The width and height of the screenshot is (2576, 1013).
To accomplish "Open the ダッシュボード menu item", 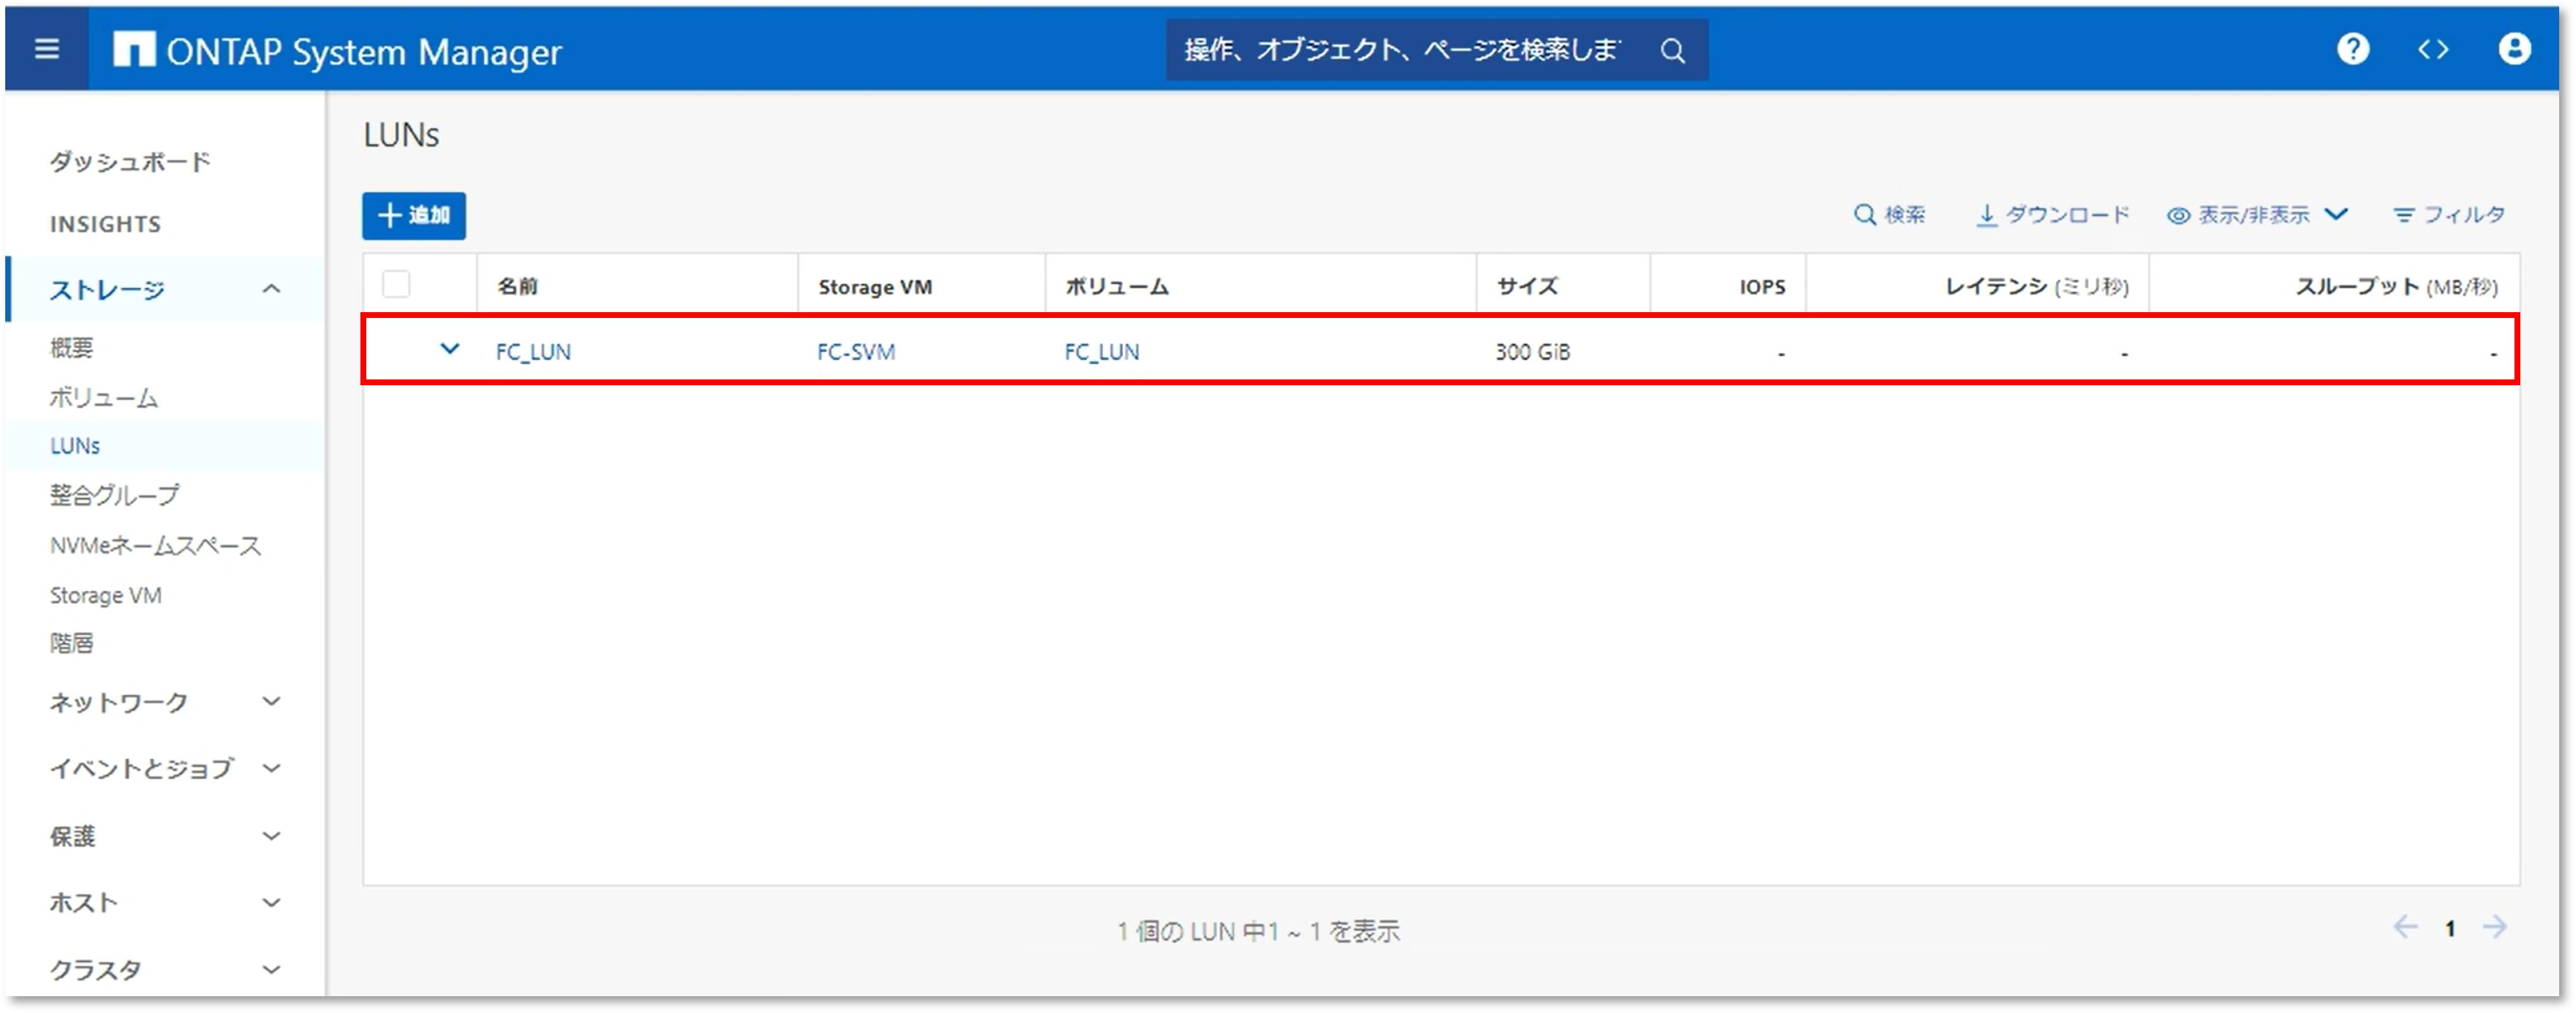I will pyautogui.click(x=130, y=161).
